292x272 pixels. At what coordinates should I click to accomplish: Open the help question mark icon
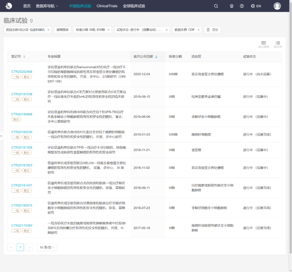click(242, 6)
